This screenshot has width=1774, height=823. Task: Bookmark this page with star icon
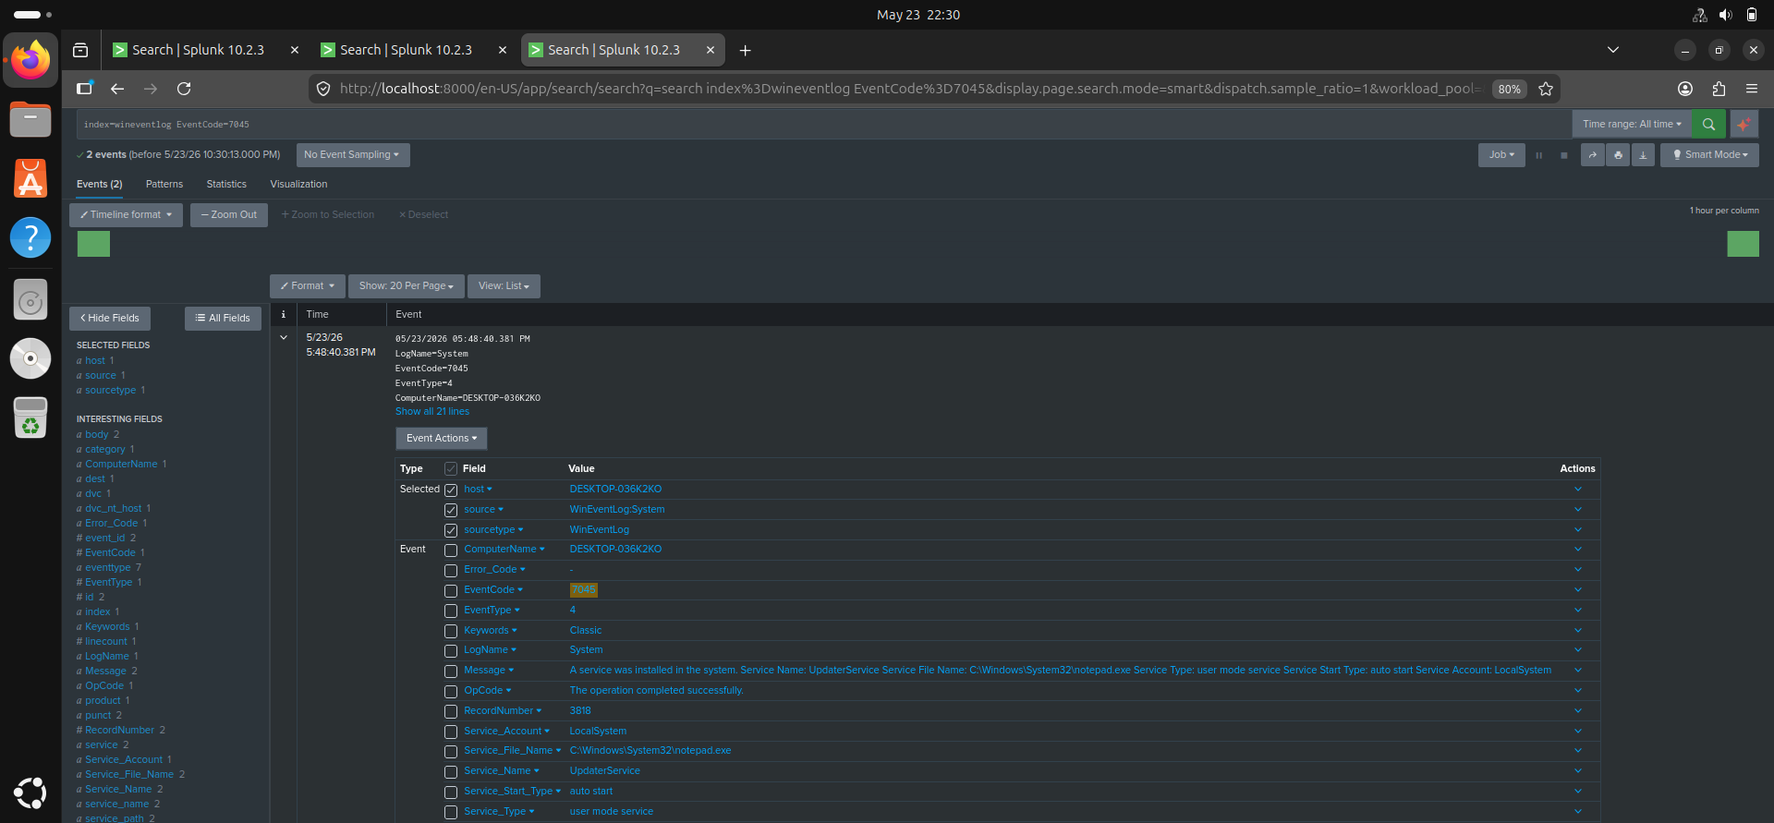[1546, 89]
